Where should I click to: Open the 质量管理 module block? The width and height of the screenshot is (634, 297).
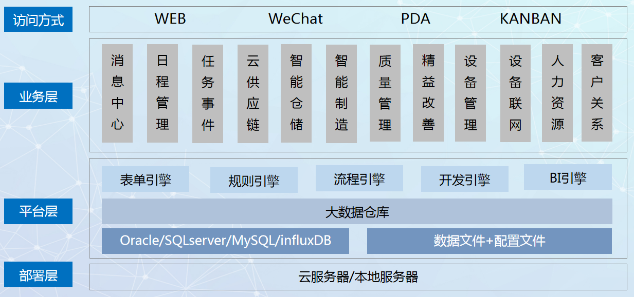[x=385, y=93]
